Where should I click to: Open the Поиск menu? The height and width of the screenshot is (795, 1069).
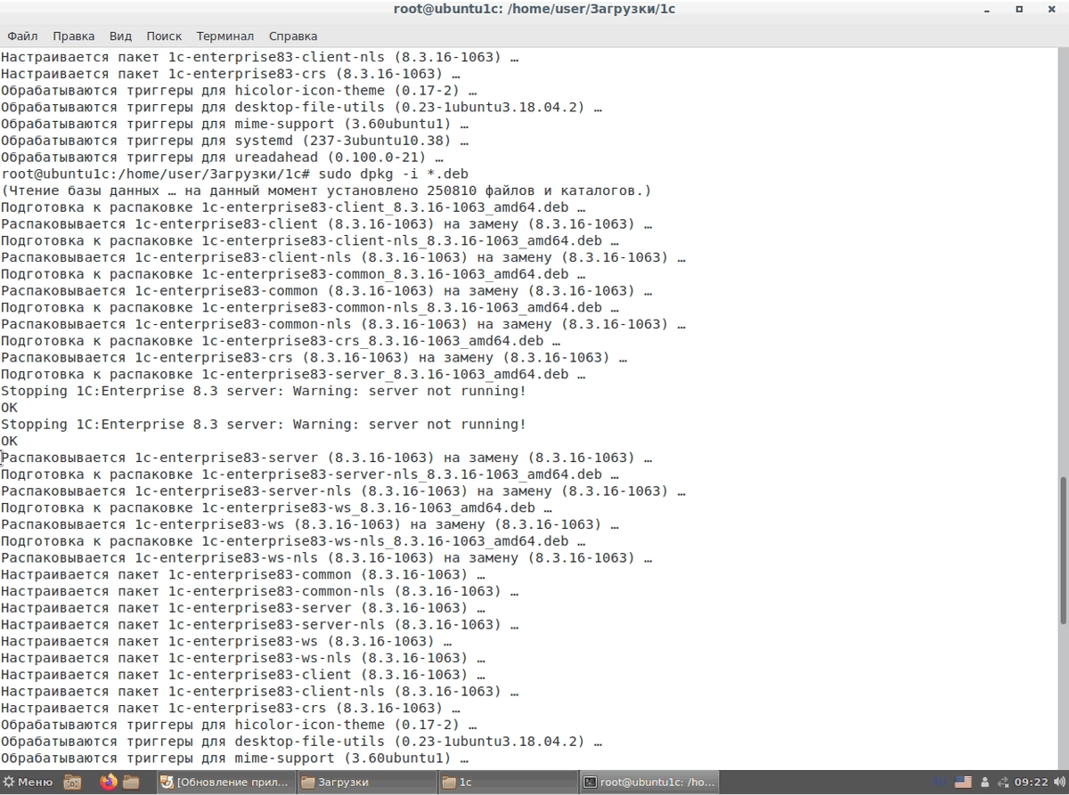tap(164, 37)
